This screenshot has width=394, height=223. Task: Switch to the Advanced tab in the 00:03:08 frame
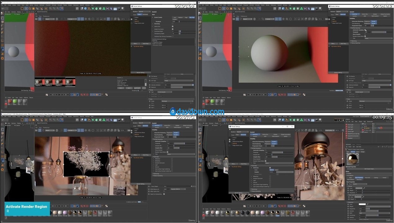tap(145, 14)
